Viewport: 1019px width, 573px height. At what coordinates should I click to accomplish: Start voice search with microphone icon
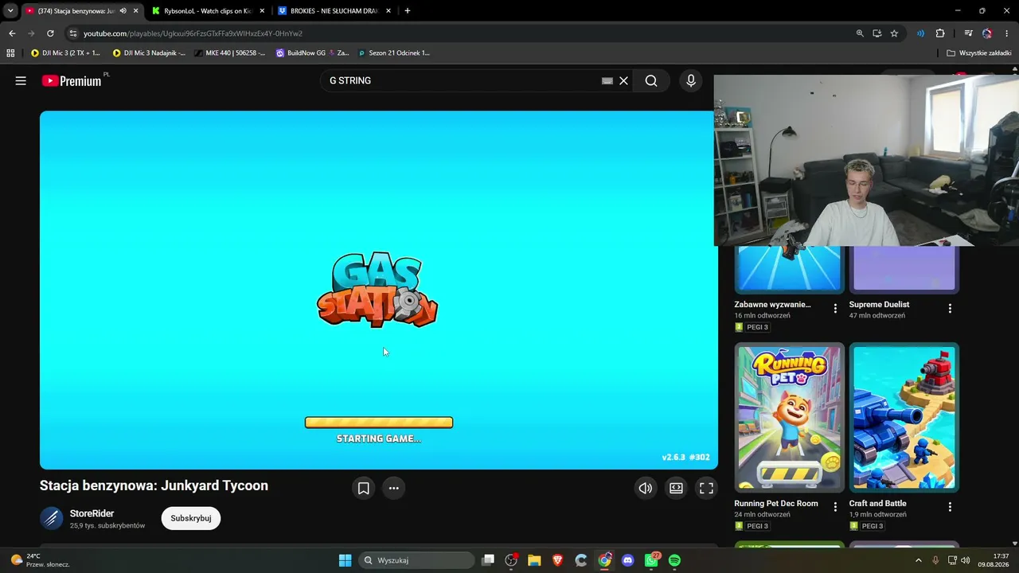coord(691,80)
